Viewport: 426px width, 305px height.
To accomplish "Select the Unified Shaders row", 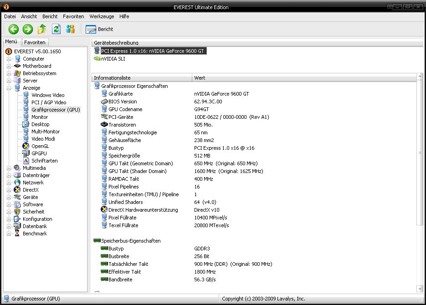I will [x=254, y=202].
